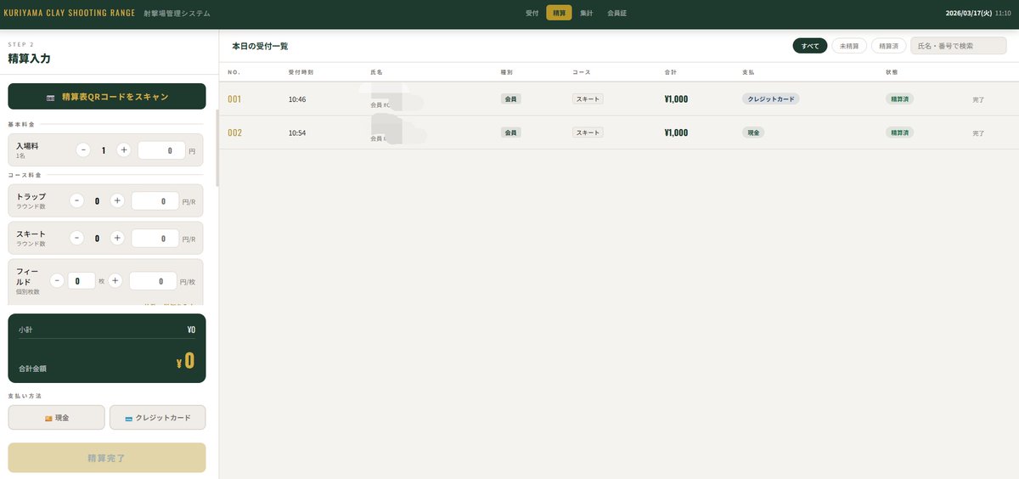Edit the 入場料 yen amount field
This screenshot has width=1019, height=479.
pos(161,150)
